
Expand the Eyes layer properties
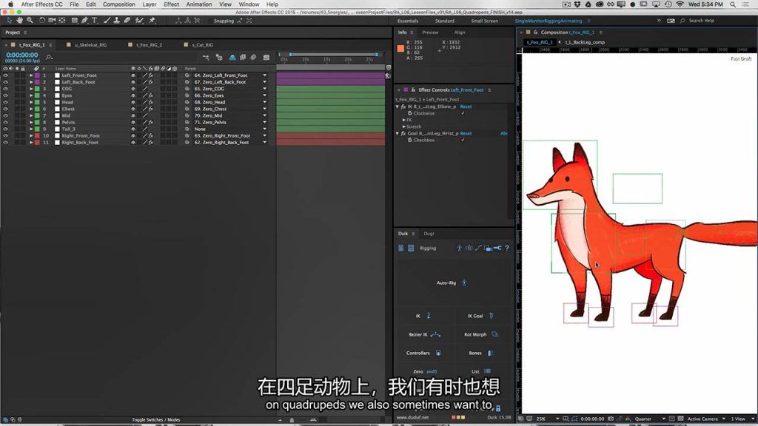31,95
